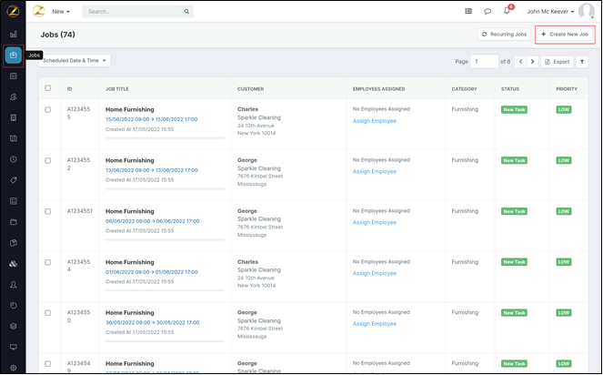Open the chat bubble messages icon
The width and height of the screenshot is (603, 375).
(x=487, y=12)
